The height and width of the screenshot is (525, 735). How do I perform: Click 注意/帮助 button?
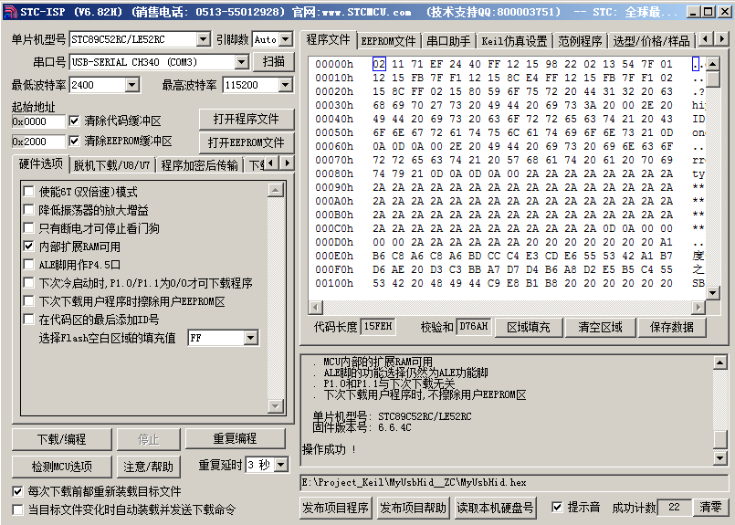coord(149,467)
